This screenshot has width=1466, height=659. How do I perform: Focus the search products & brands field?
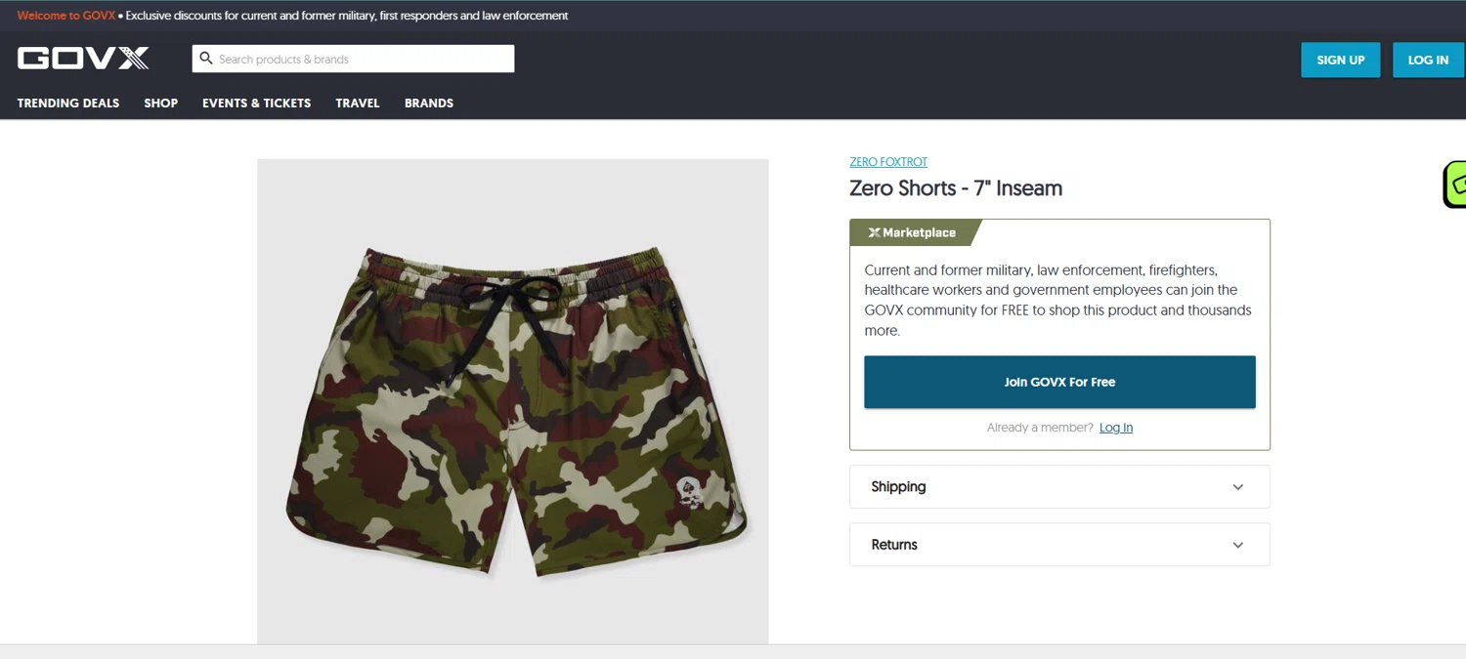[362, 59]
